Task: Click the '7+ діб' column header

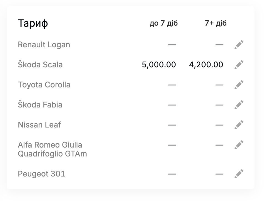Action: pos(216,23)
